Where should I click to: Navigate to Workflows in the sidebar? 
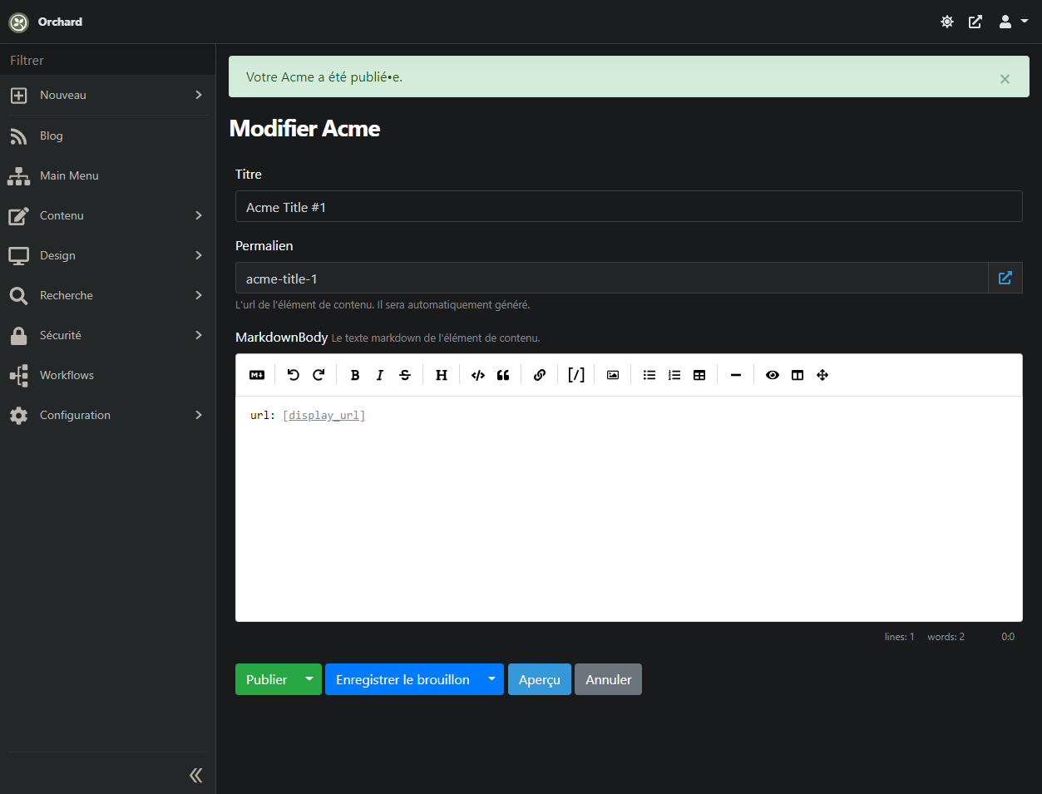67,375
